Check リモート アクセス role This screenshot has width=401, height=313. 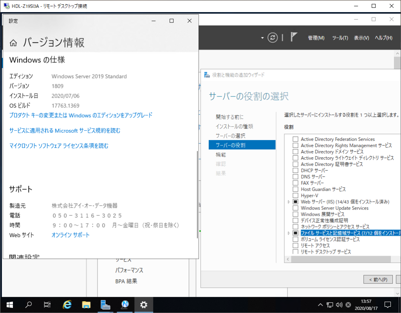[295, 246]
